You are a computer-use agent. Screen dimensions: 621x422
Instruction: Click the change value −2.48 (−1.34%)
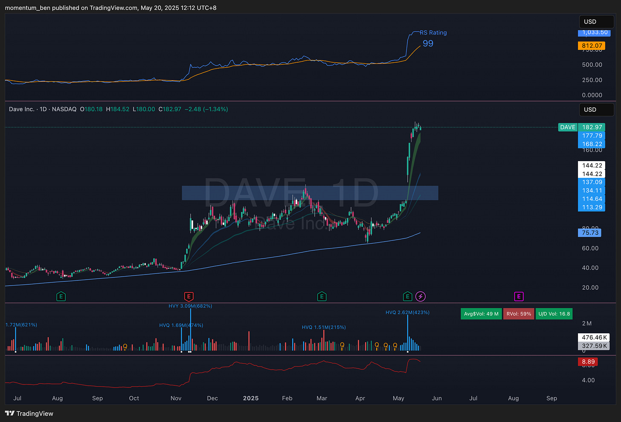(x=206, y=109)
